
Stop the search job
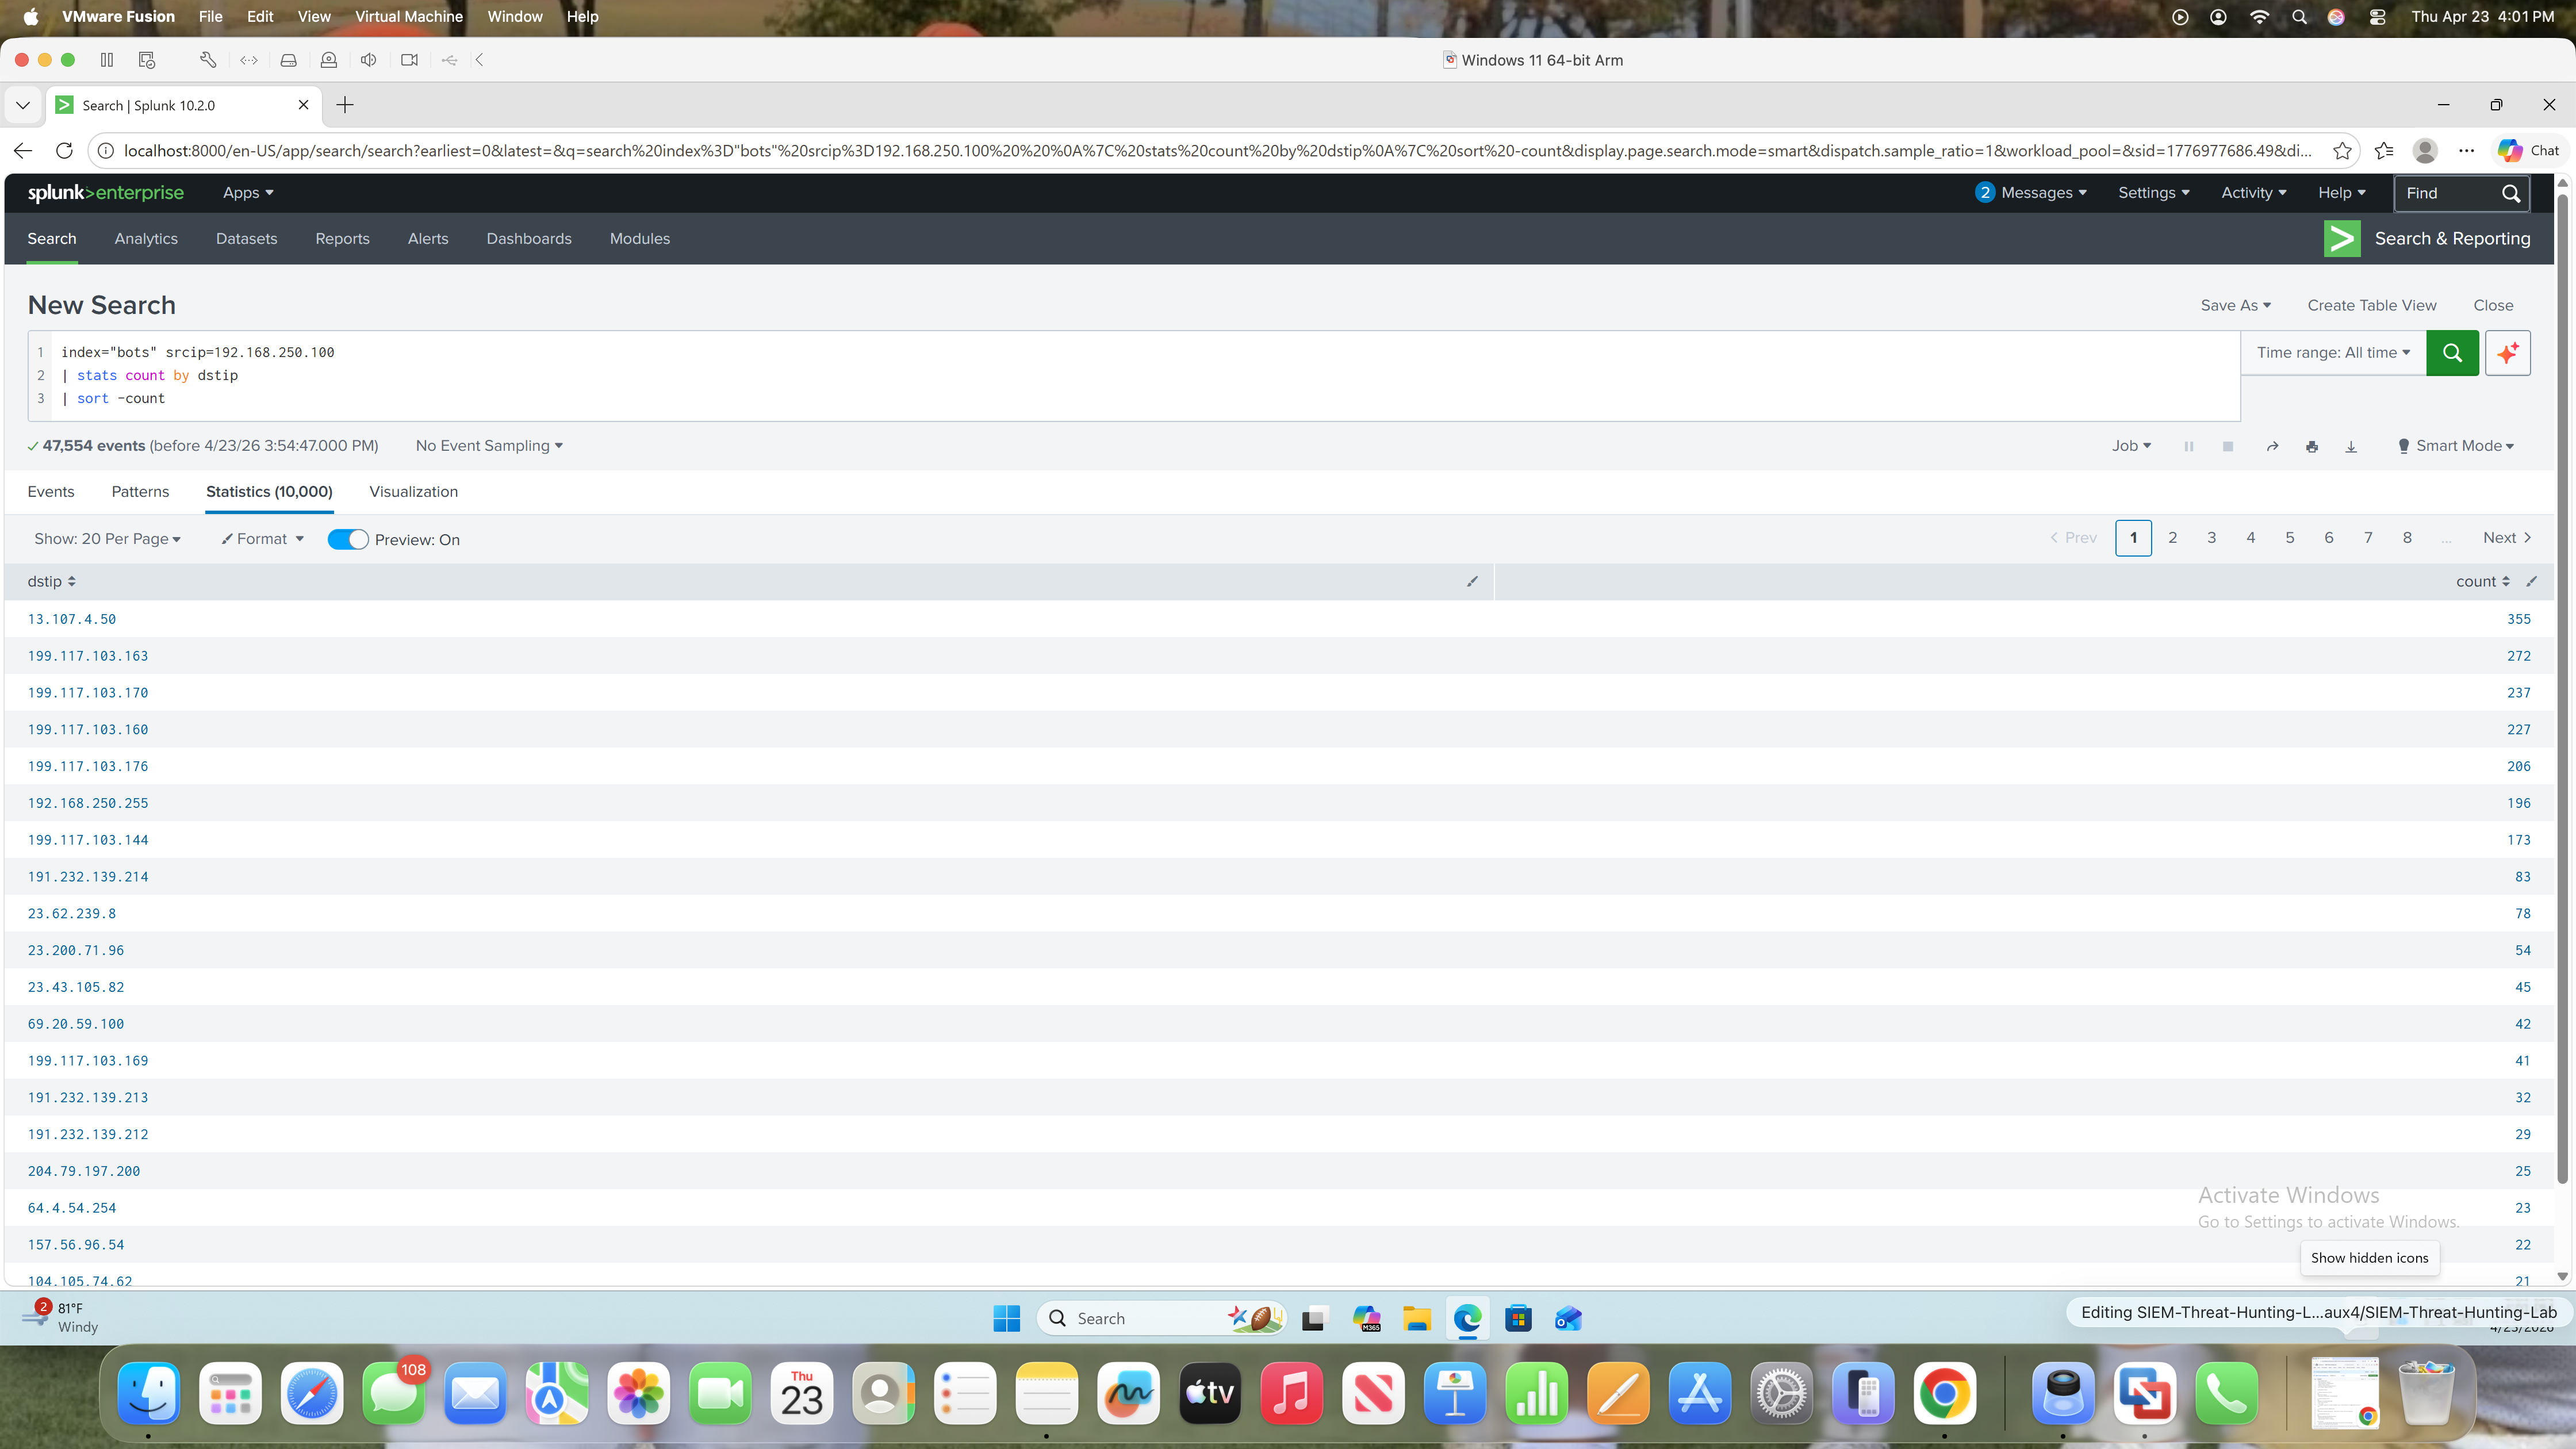[2228, 446]
